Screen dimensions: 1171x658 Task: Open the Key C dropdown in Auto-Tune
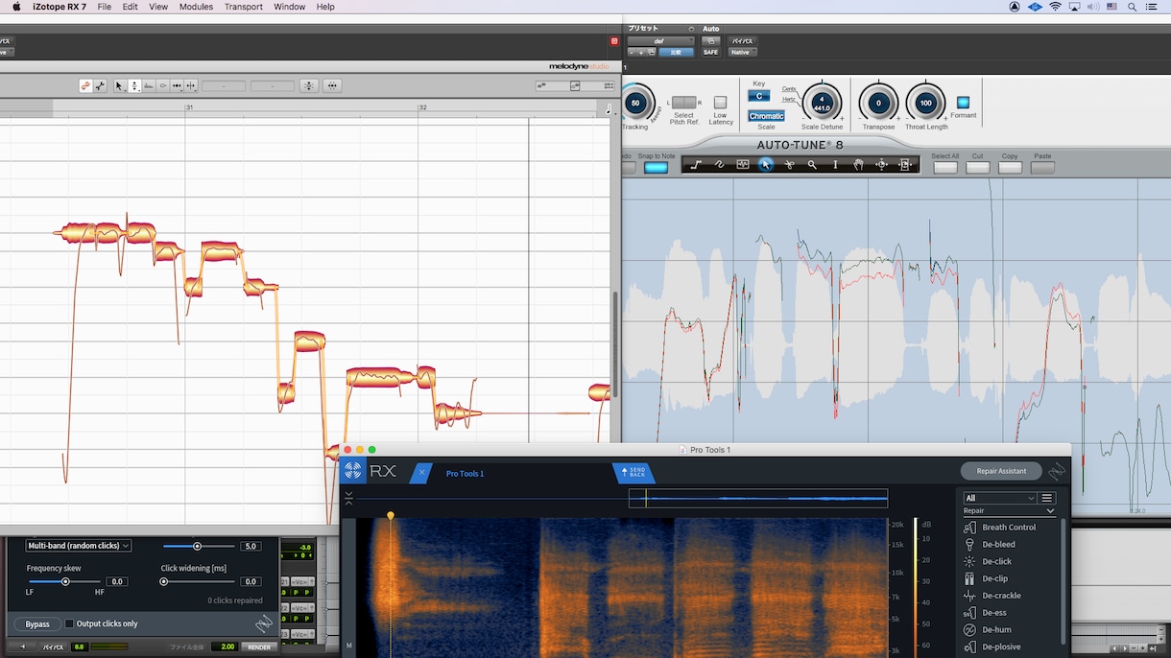click(758, 96)
